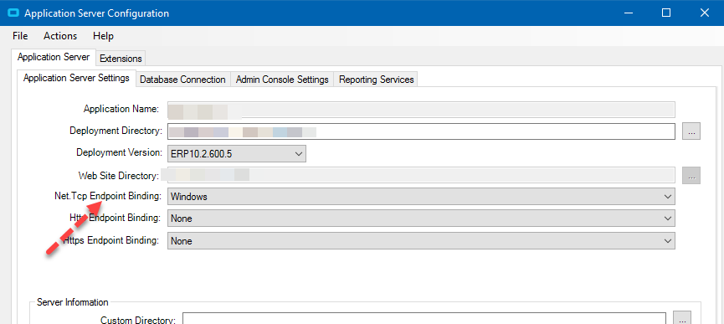Viewport: 724px width, 324px height.
Task: Click the Net.Tcp Endpoint Binding label
Action: (108, 196)
